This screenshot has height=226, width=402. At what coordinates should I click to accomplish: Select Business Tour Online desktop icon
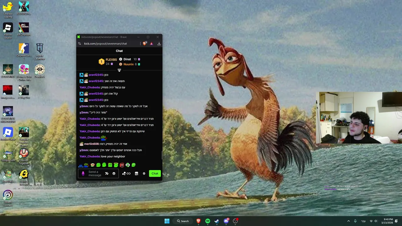point(24,73)
